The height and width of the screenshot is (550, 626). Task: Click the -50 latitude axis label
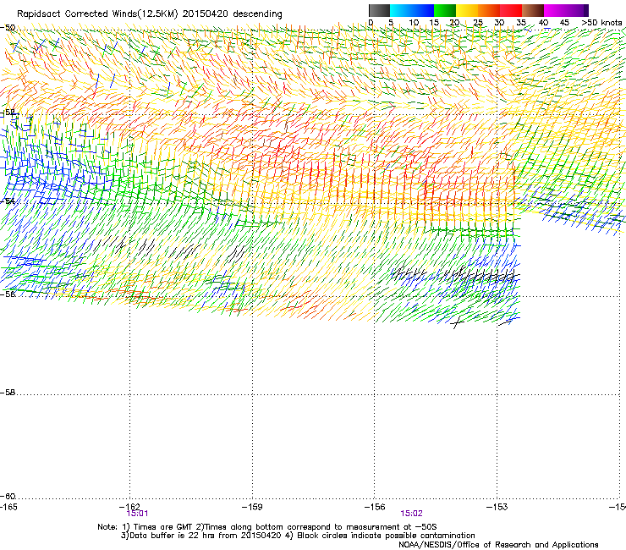pos(8,28)
